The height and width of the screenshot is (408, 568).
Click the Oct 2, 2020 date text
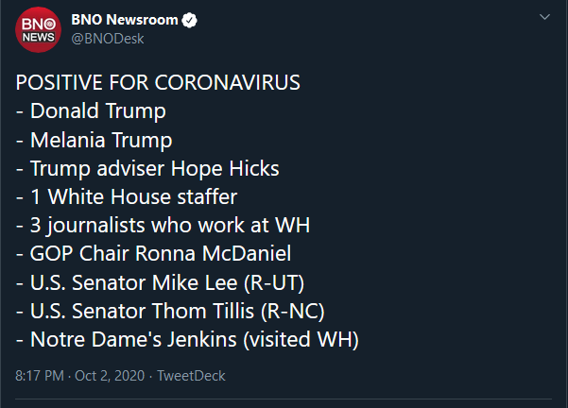[110, 376]
